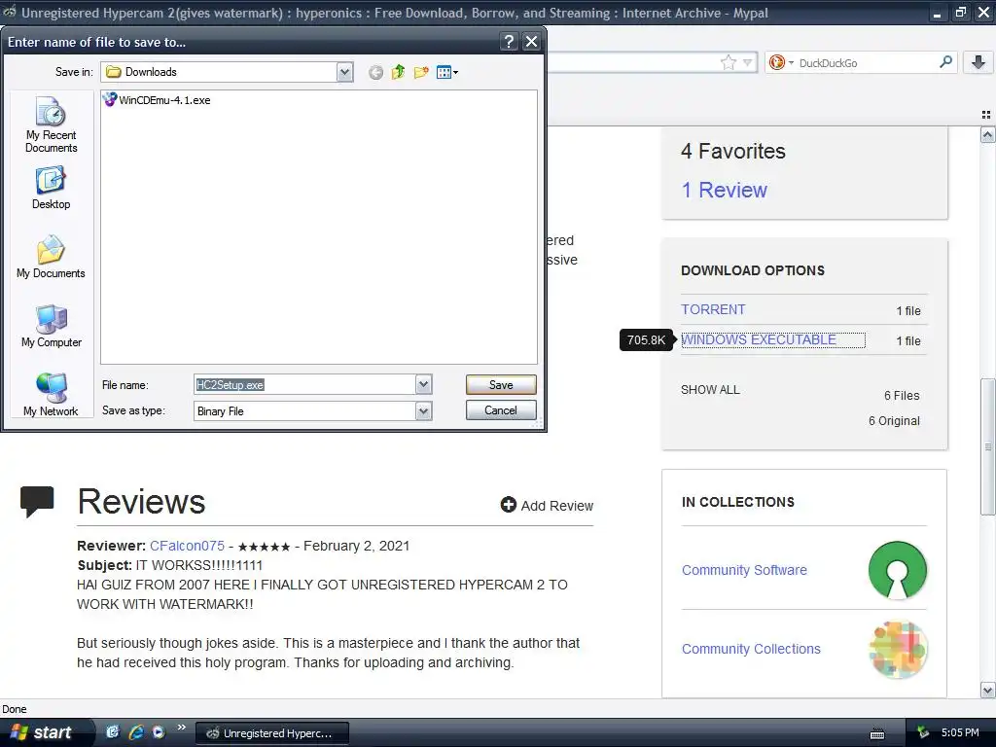
Task: Open My Computer in places bar
Action: coord(51,327)
